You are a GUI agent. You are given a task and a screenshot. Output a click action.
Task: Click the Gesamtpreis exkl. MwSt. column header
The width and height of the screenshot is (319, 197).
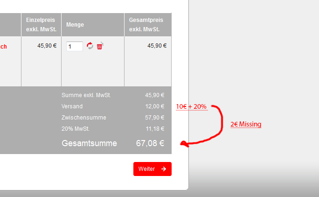tap(148, 25)
